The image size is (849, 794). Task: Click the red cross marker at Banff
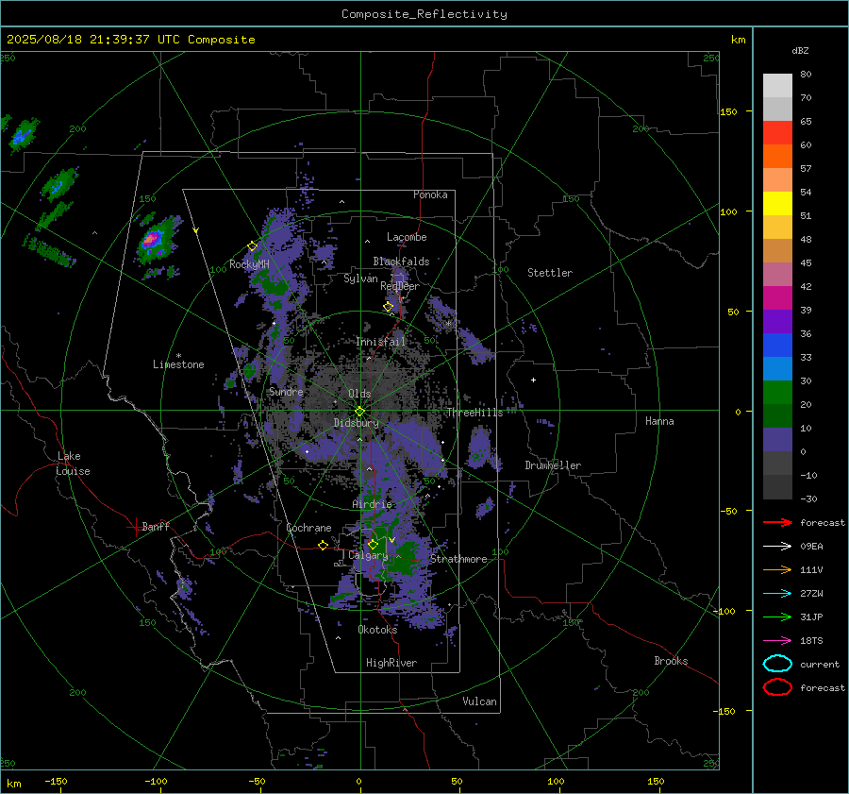(x=135, y=527)
